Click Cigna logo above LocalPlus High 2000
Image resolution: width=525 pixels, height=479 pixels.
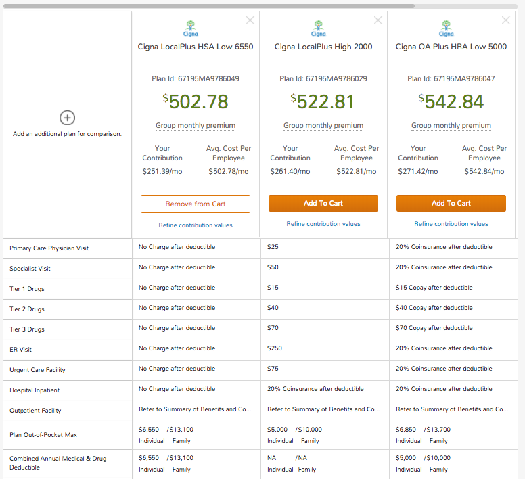(319, 28)
